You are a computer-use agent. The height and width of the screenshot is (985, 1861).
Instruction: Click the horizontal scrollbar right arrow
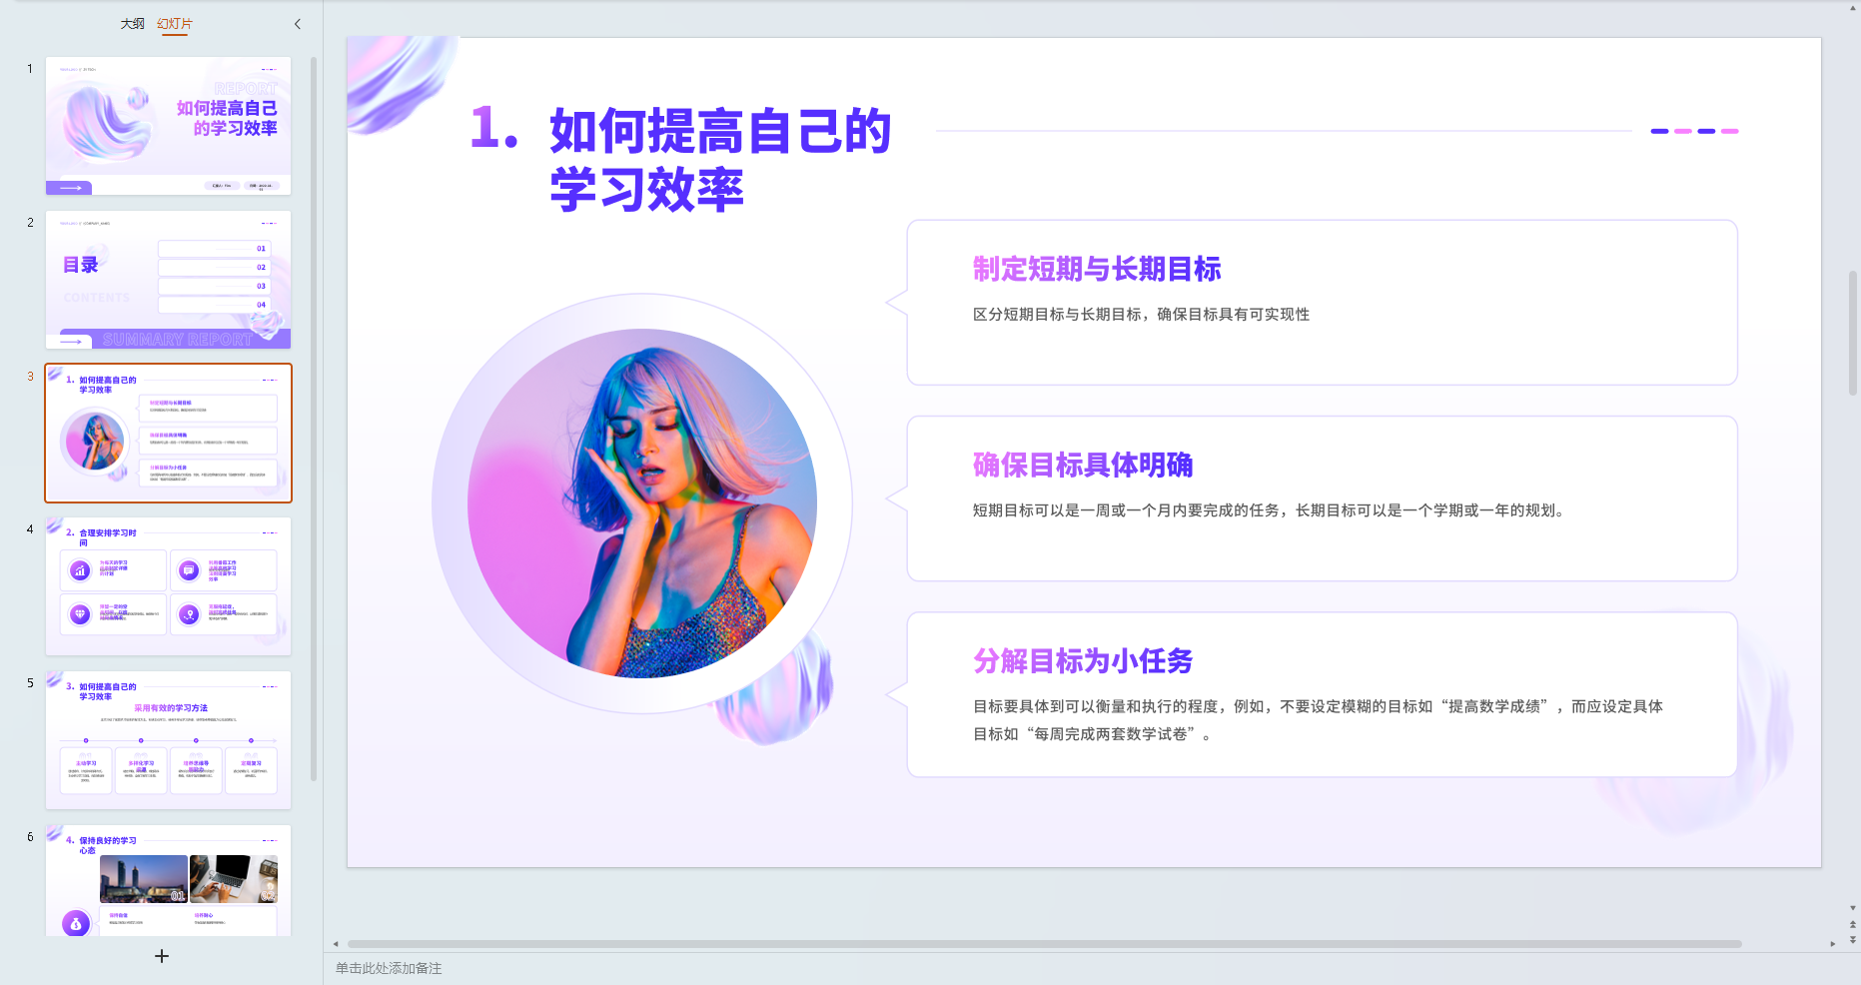coord(1832,944)
